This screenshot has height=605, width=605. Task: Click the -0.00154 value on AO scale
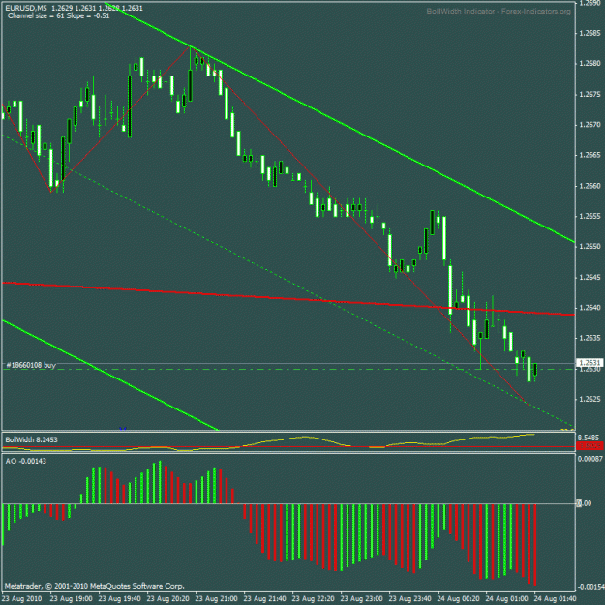[x=590, y=587]
